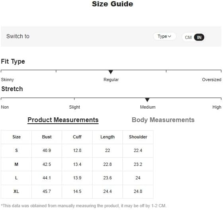Click the Shoulder column header
This screenshot has width=223, height=210.
click(138, 137)
